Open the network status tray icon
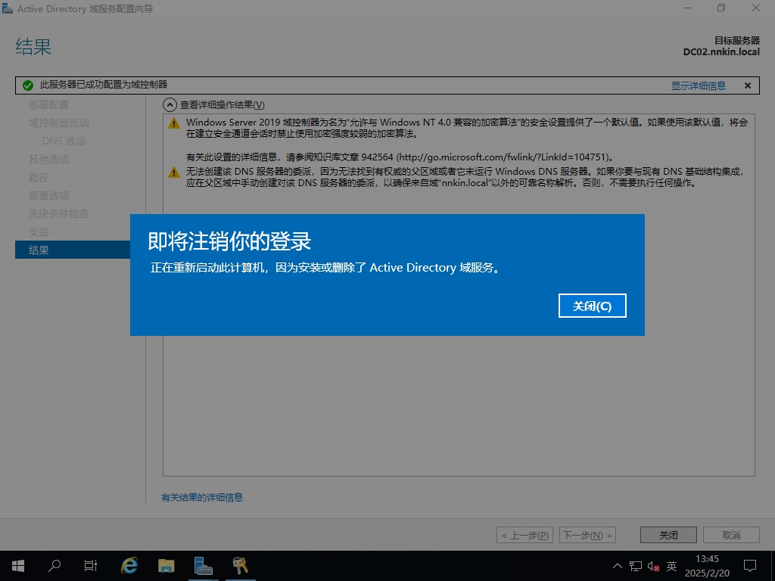 pos(635,566)
